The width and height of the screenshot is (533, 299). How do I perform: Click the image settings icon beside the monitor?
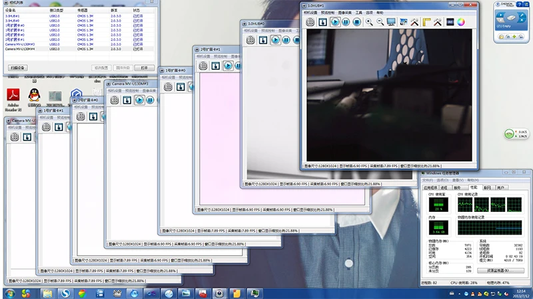pyautogui.click(x=404, y=22)
